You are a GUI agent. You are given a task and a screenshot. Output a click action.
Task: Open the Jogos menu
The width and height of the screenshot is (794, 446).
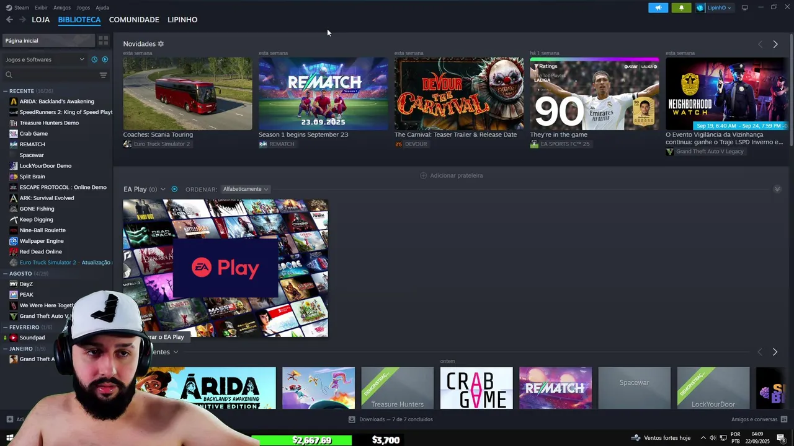(x=83, y=7)
